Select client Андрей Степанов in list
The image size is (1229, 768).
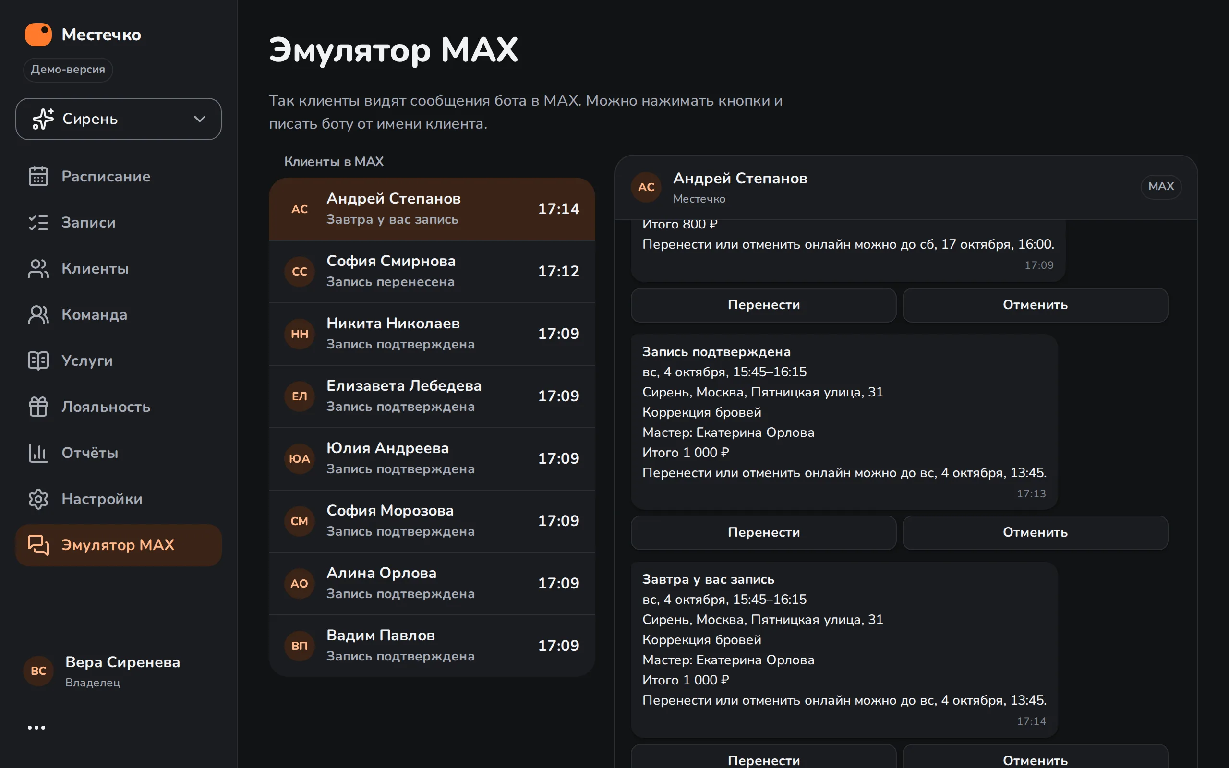(432, 209)
